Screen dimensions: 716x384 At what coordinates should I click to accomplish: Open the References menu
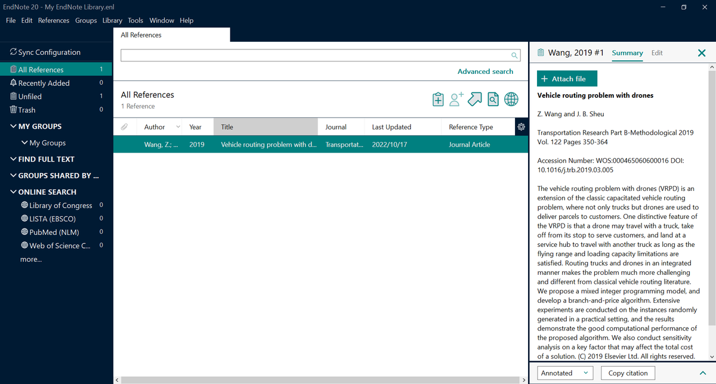[x=54, y=20]
